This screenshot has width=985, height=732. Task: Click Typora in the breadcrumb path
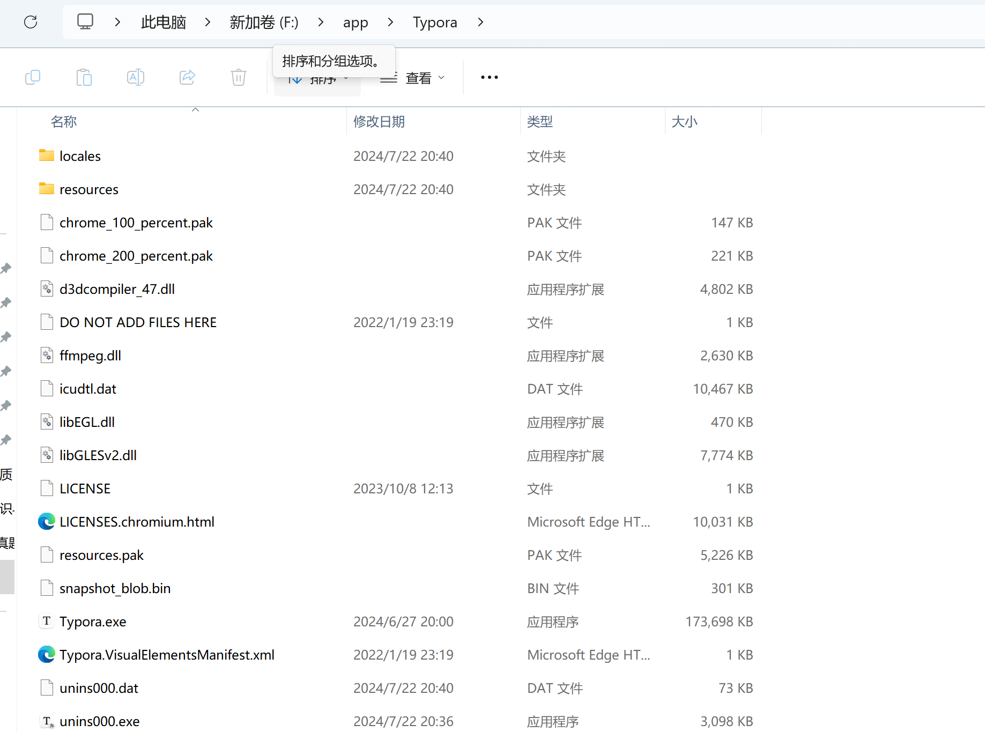pos(435,23)
